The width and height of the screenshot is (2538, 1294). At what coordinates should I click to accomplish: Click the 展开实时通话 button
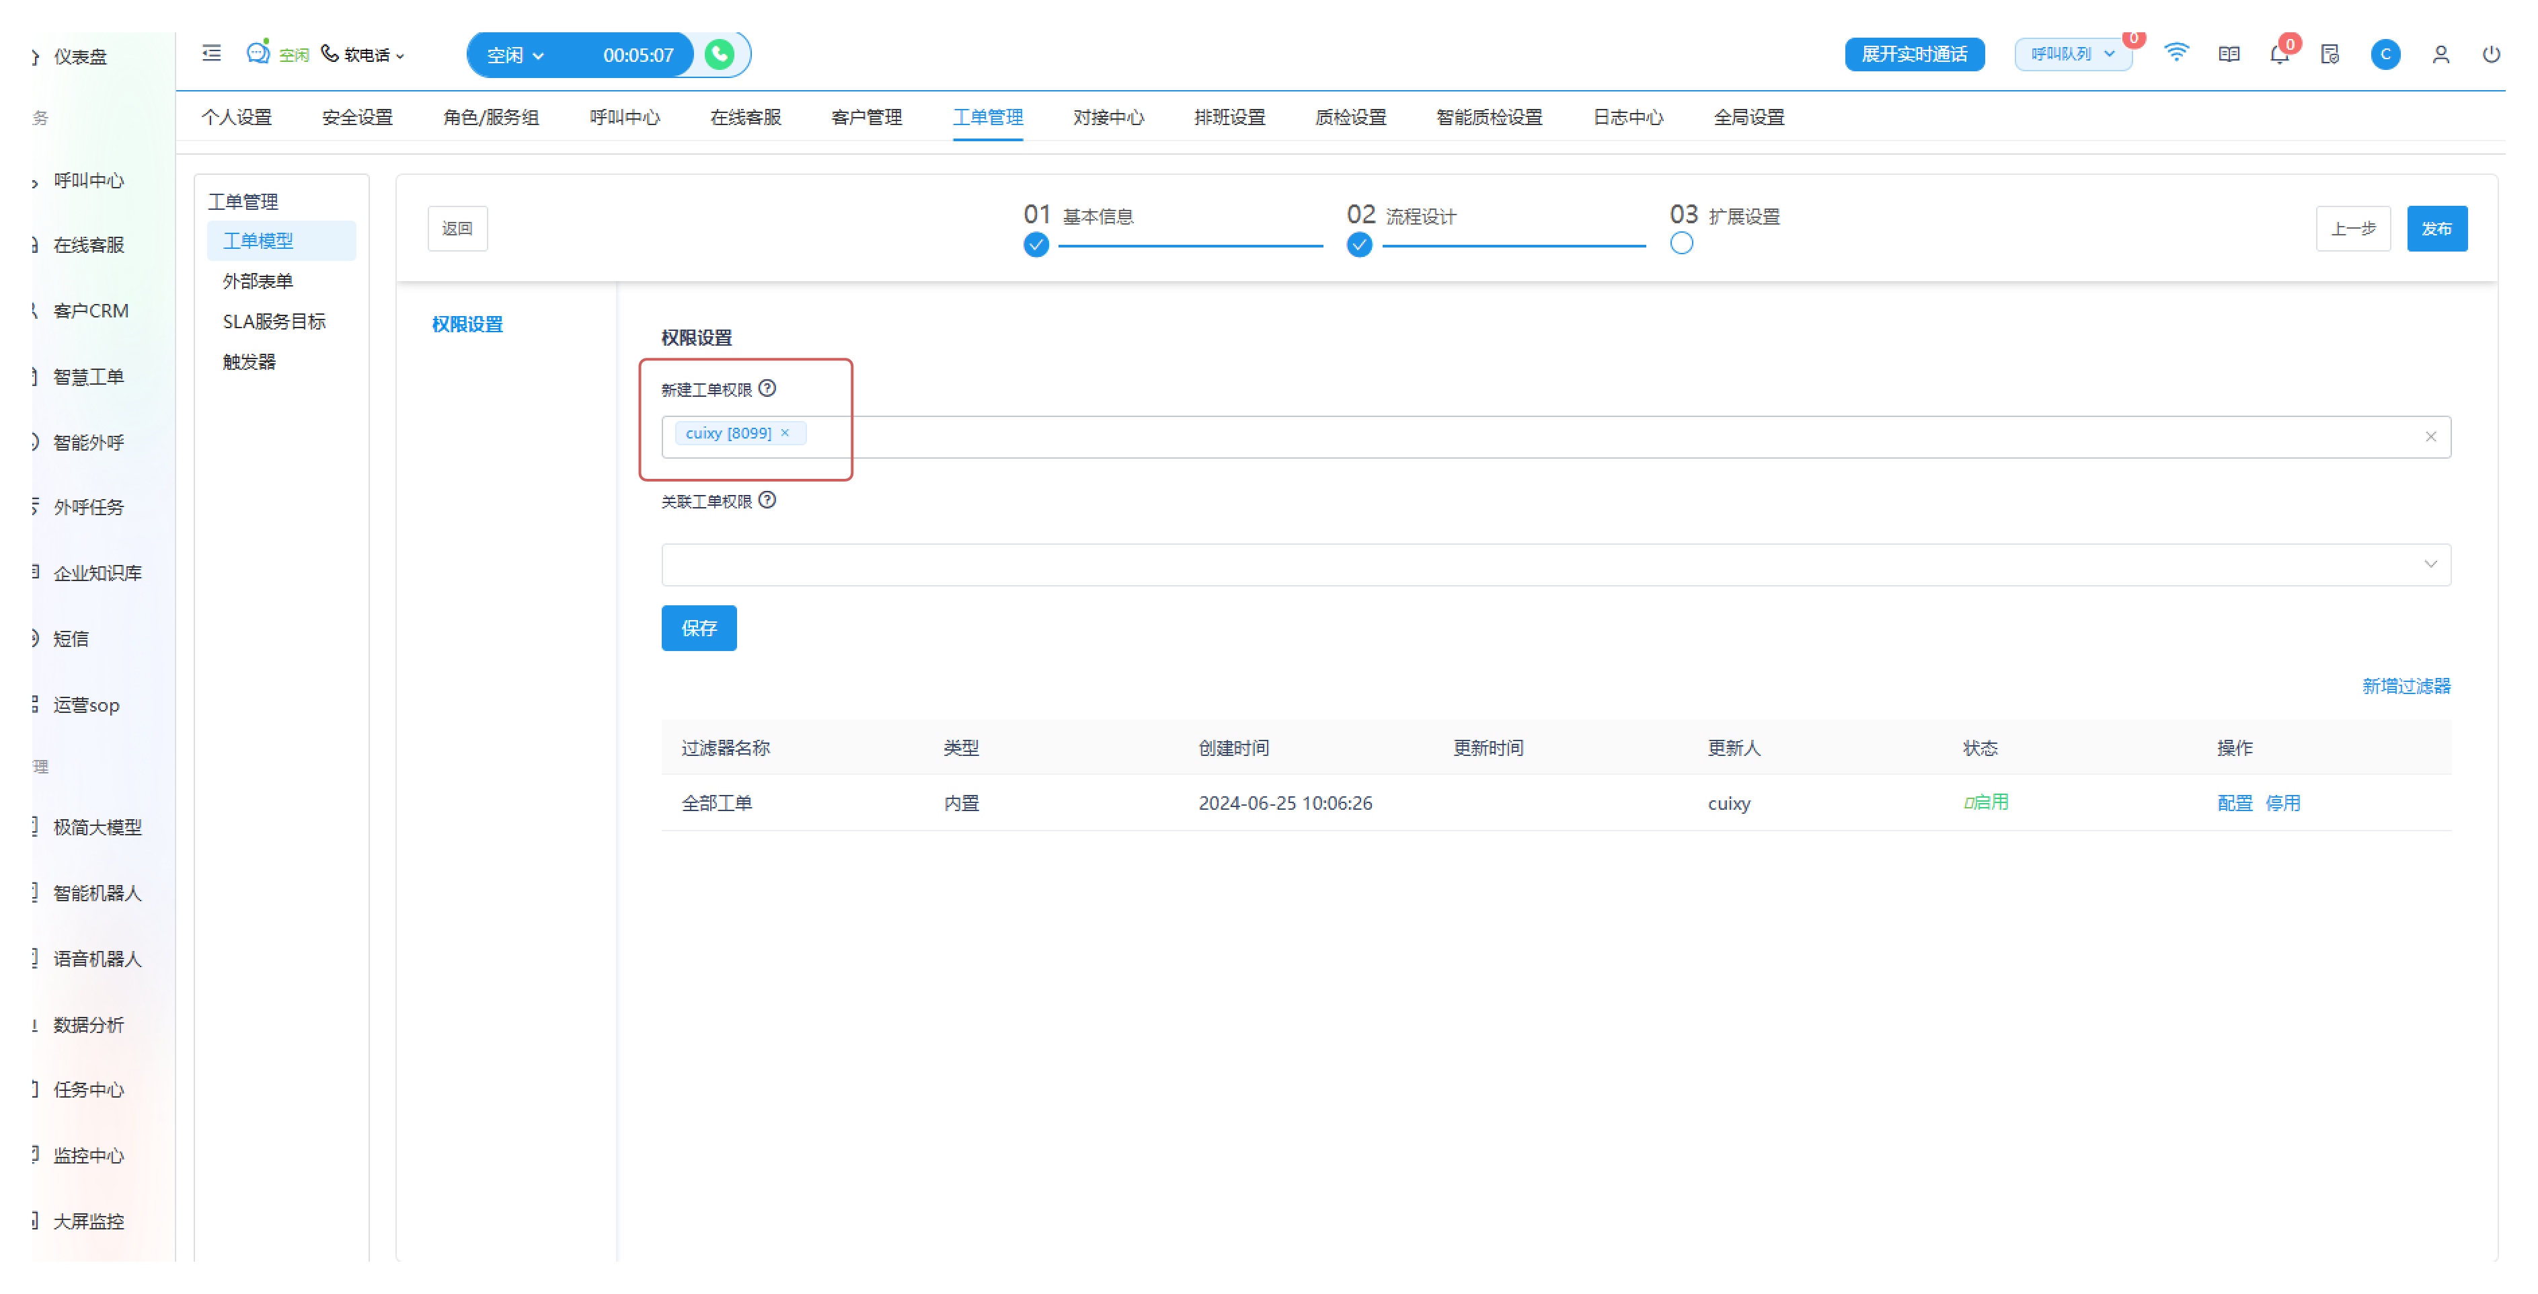click(x=1913, y=54)
